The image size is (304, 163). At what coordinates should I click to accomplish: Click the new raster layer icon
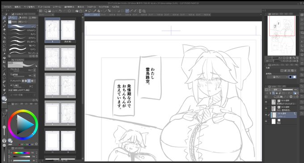click(x=275, y=96)
